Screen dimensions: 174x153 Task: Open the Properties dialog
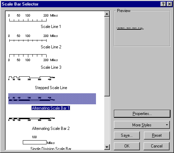142,114
